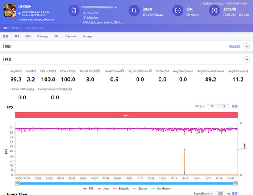Open the Battery tab
This screenshot has height=195, width=253.
point(87,37)
